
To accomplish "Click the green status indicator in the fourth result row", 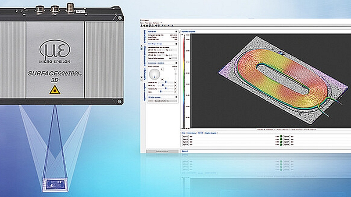I will 281,144.
